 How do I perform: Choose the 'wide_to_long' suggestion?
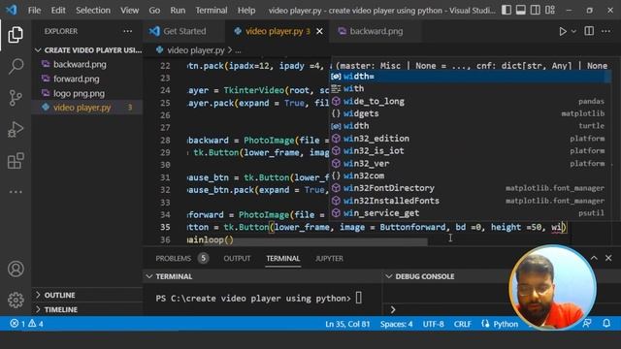coord(470,101)
